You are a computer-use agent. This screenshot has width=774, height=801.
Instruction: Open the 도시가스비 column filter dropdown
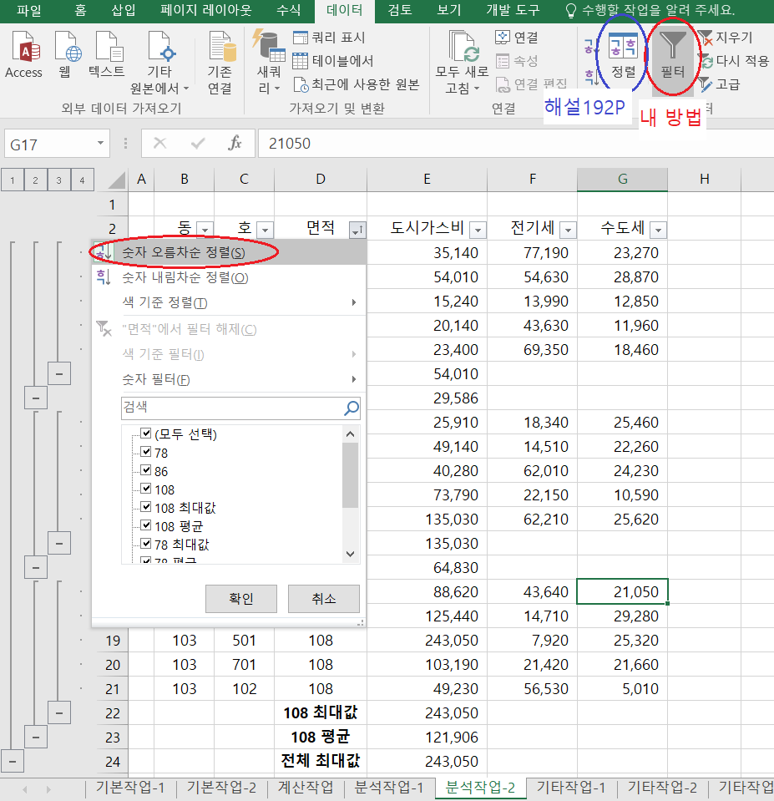pos(478,230)
